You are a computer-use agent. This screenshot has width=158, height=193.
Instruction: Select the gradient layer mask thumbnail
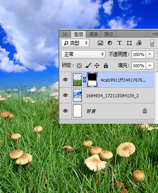(92, 80)
